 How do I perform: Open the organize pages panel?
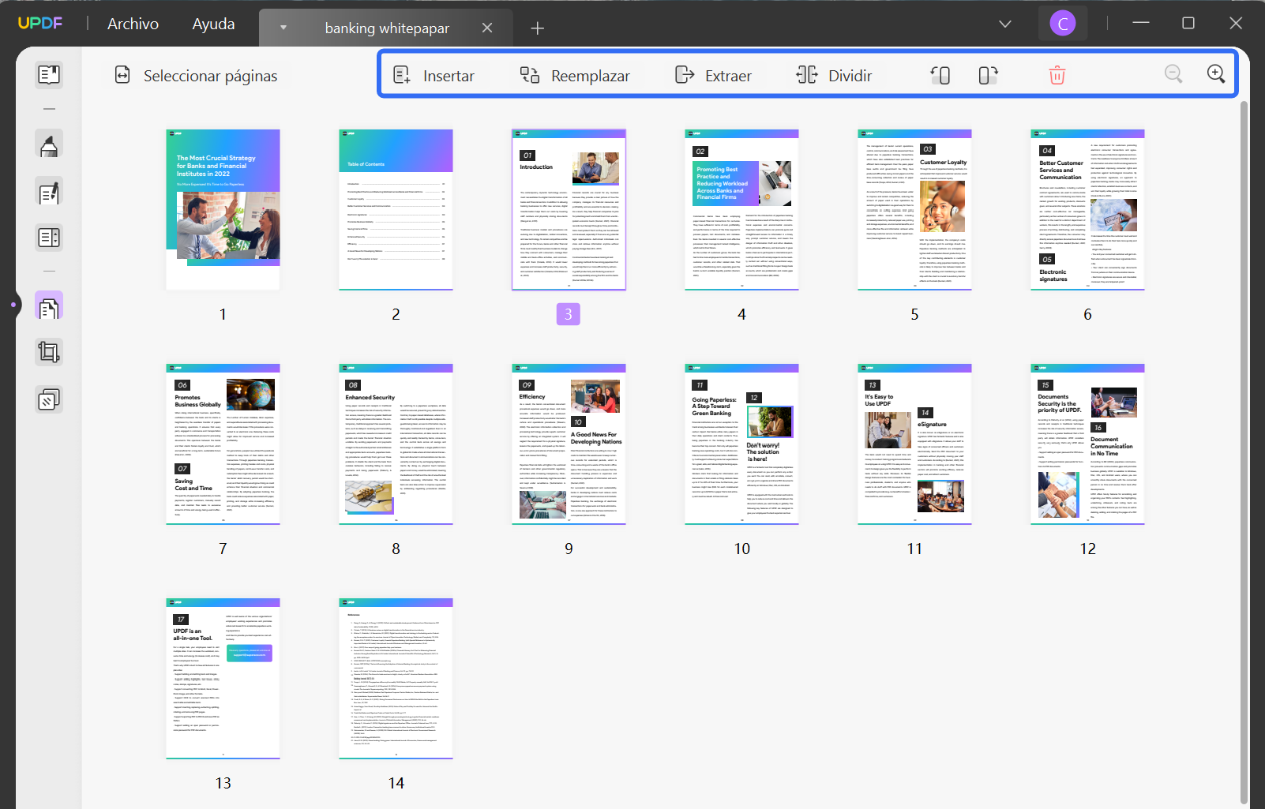point(49,305)
